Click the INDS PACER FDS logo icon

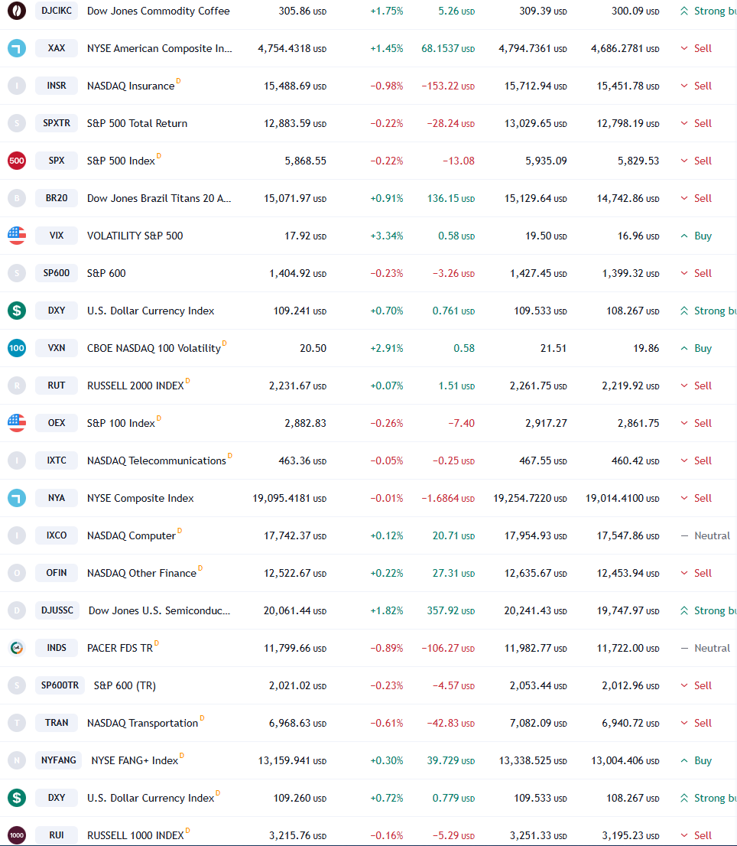tap(17, 648)
